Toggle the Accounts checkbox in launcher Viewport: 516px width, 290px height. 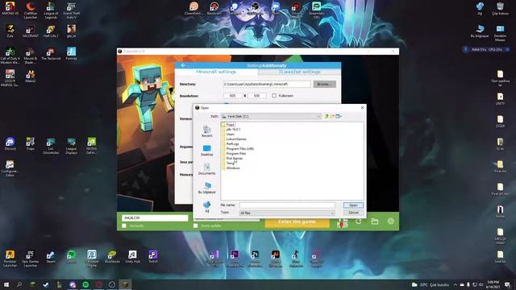point(124,226)
